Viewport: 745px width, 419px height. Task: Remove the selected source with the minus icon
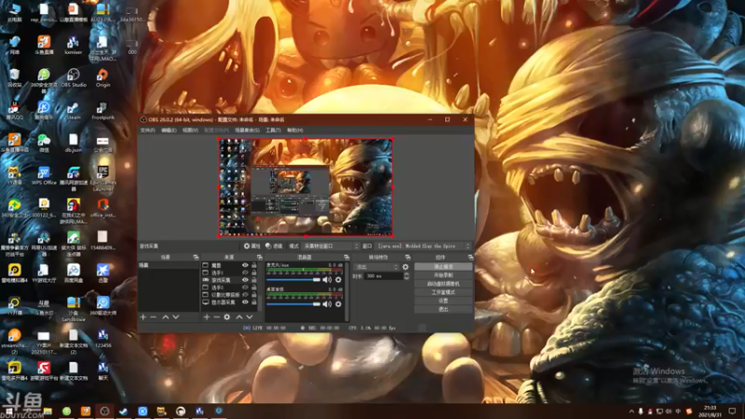click(x=217, y=317)
